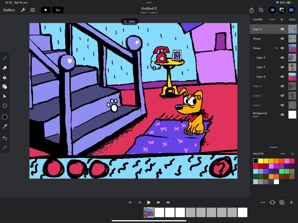Hide Layer 6 visibility
The image size is (298, 223).
(282, 29)
